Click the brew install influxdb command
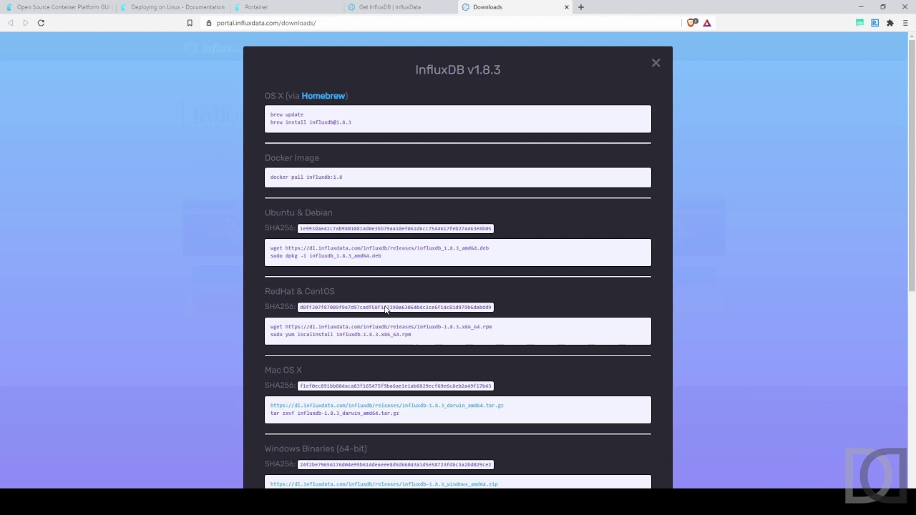The height and width of the screenshot is (515, 916). click(311, 122)
